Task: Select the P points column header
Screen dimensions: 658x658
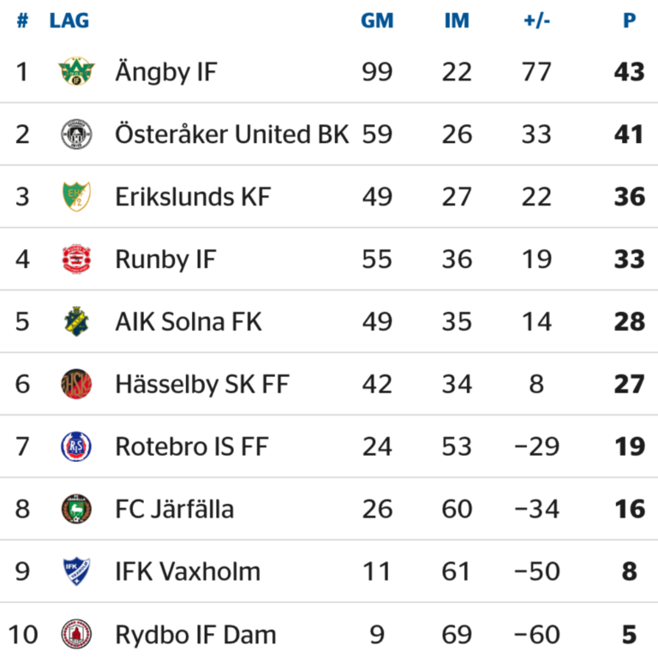Action: point(630,21)
